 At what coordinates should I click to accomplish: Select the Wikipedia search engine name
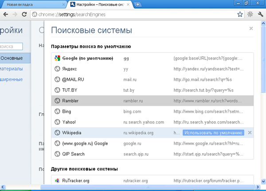click(x=72, y=133)
